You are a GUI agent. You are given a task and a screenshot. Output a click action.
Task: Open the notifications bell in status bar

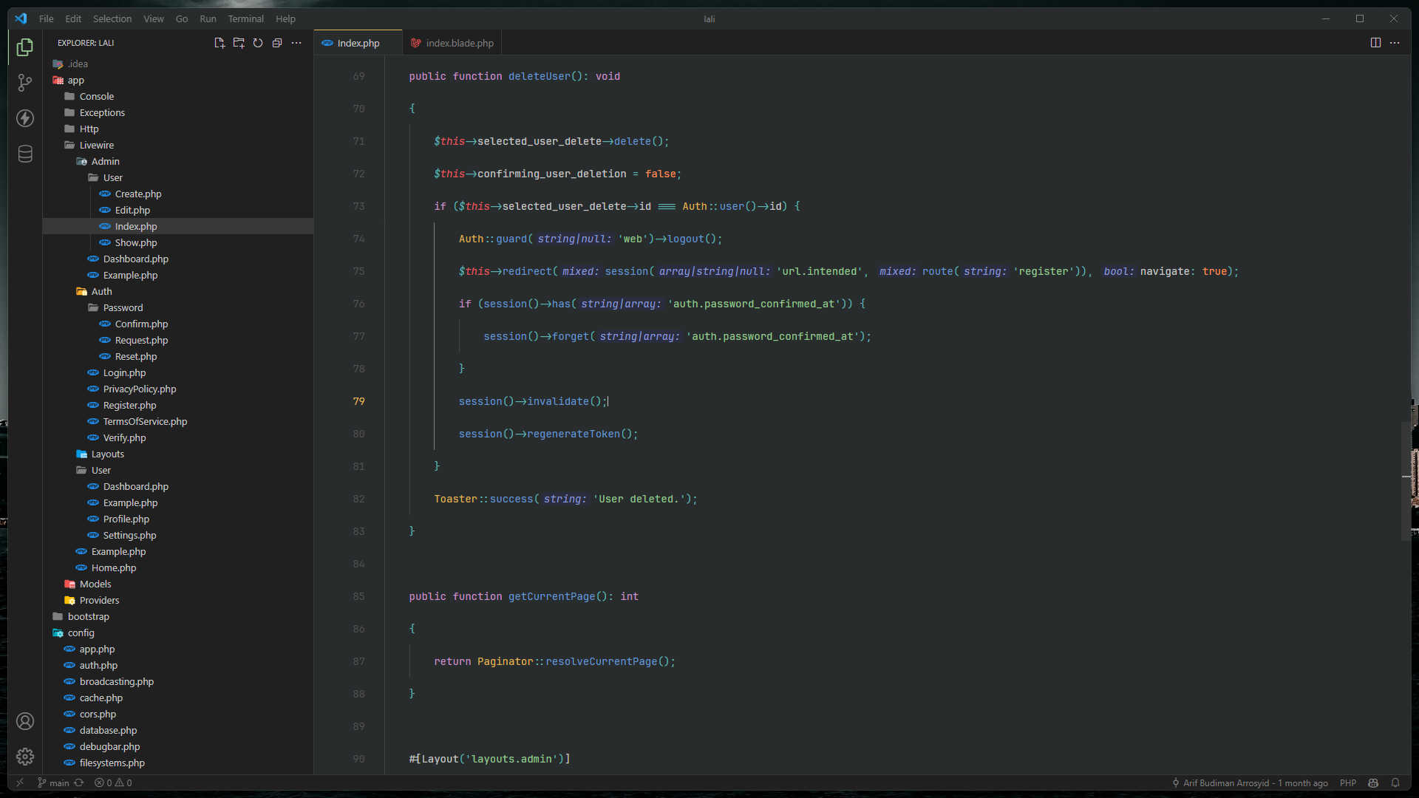click(x=1395, y=782)
